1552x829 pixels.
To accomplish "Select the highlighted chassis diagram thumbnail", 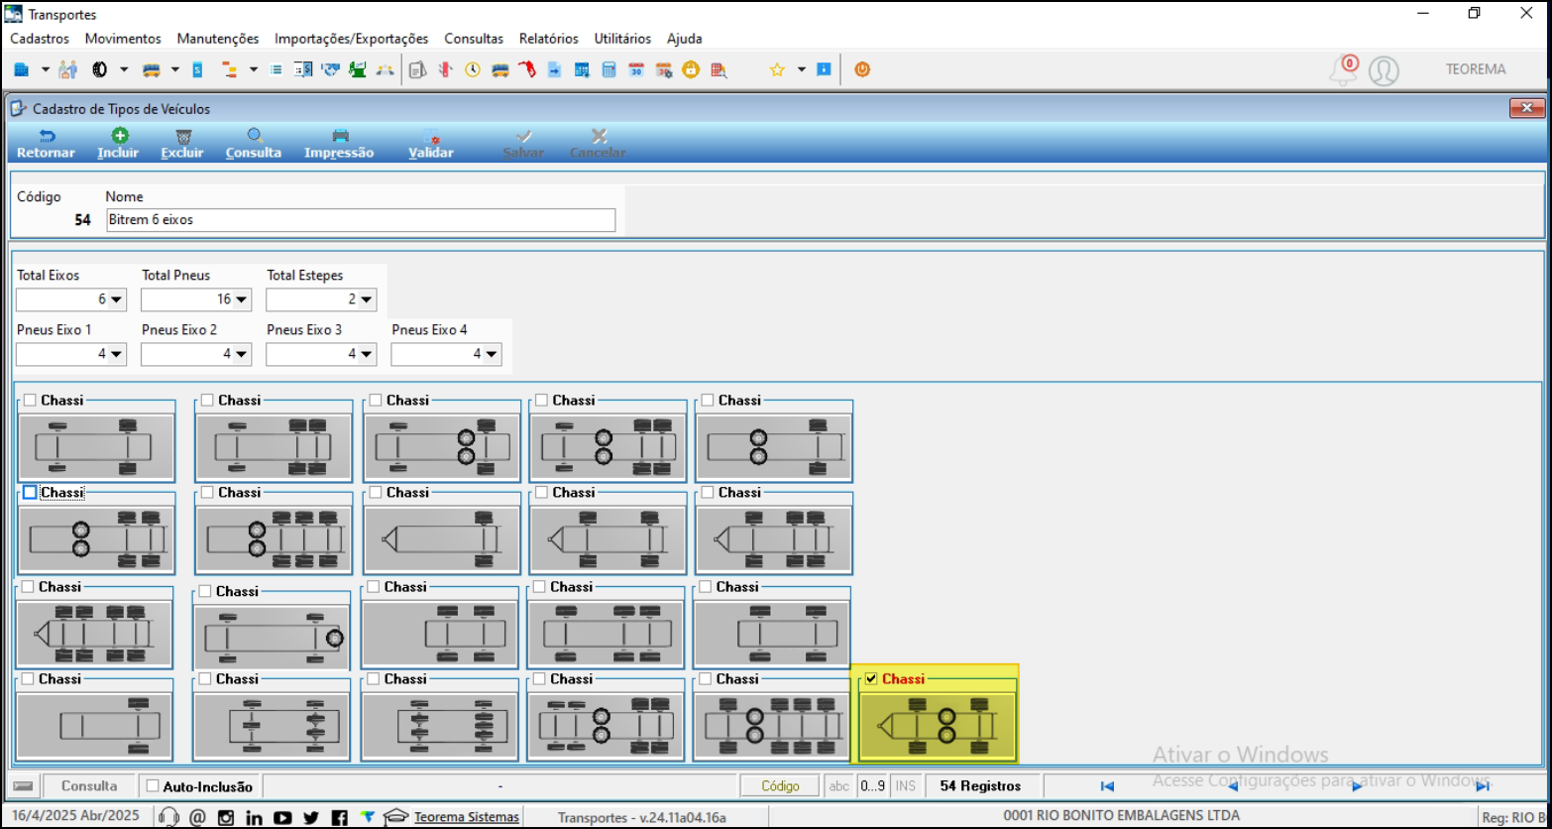I will coord(938,727).
